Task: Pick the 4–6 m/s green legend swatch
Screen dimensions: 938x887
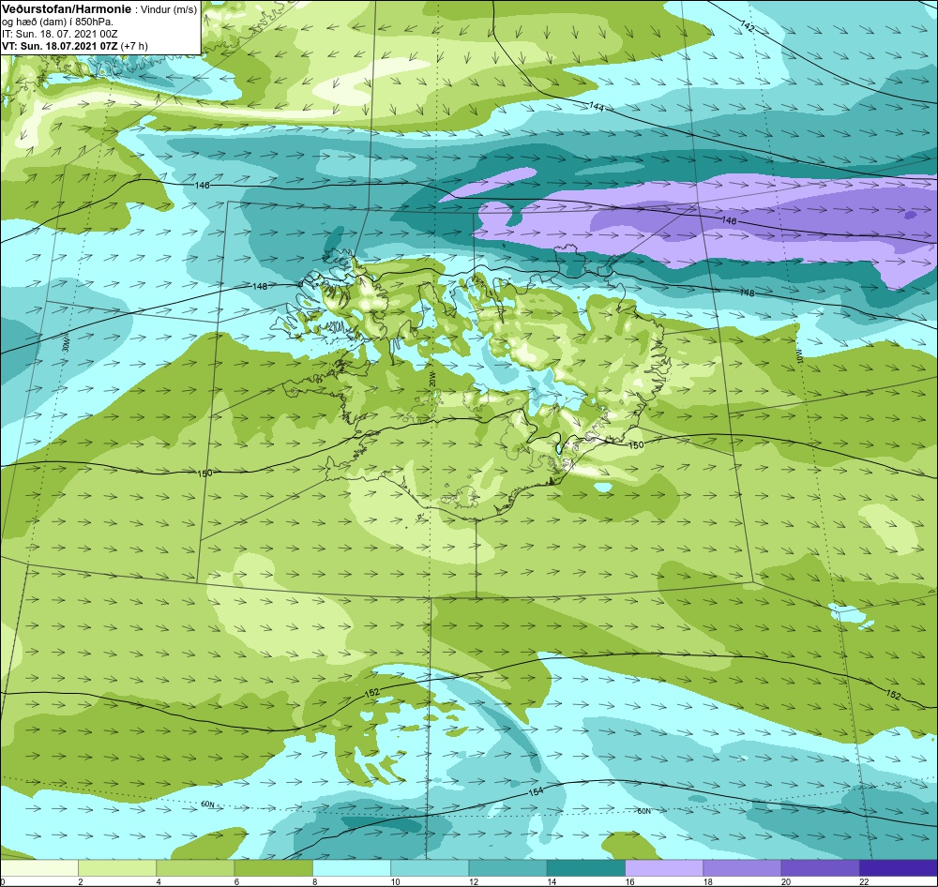Action: tap(195, 867)
